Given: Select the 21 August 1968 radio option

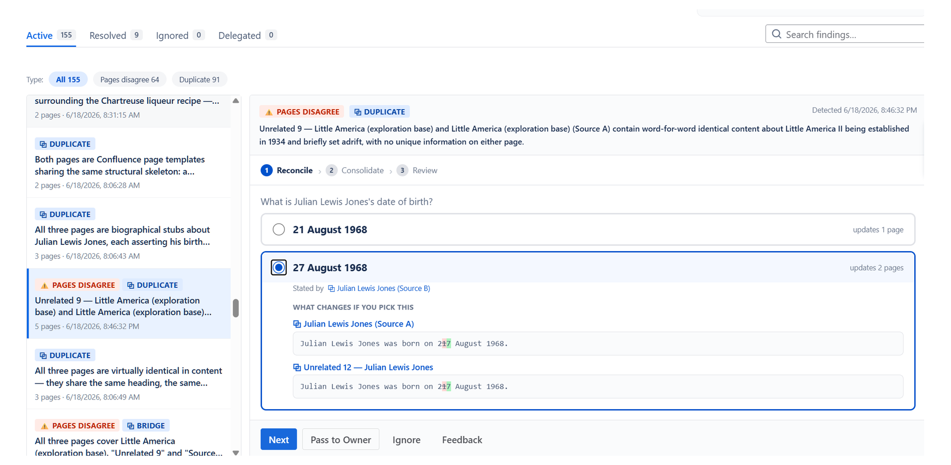Looking at the screenshot, I should coord(279,229).
